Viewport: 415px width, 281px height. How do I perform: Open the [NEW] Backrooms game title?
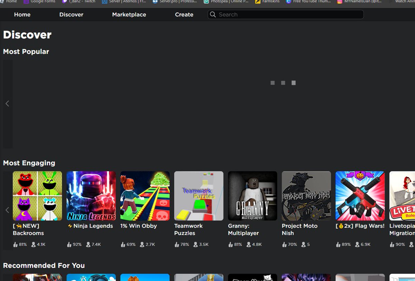coord(28,229)
